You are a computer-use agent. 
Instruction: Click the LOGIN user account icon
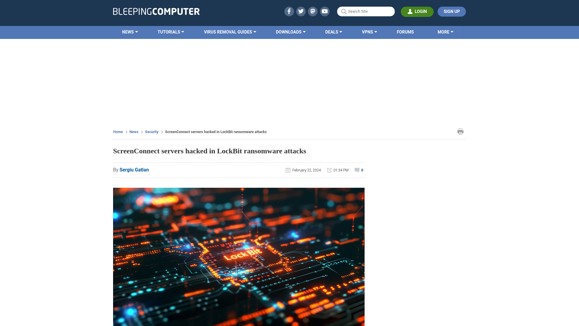[x=410, y=11]
